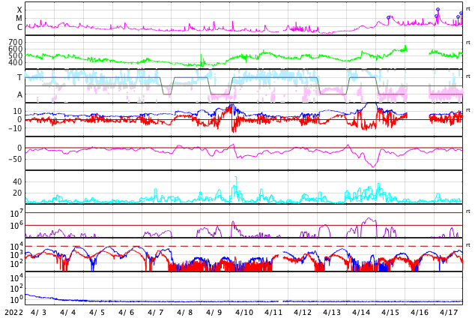Select the 500 axis label
475x318 pixels.
pyautogui.click(x=16, y=55)
